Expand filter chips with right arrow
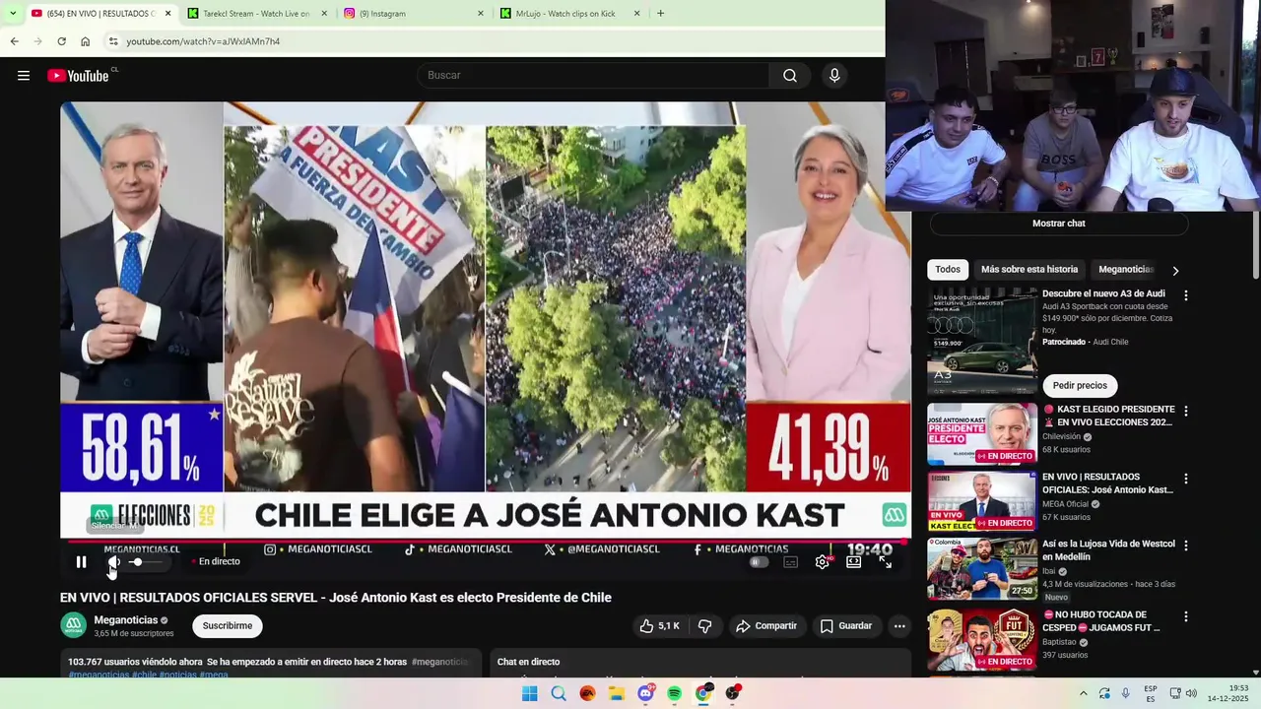Screen dimensions: 1261x709 point(1174,270)
